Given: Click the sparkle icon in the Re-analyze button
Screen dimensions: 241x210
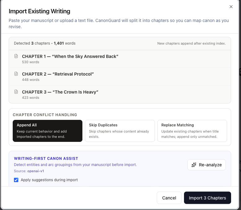Looking at the screenshot, I should 194,165.
